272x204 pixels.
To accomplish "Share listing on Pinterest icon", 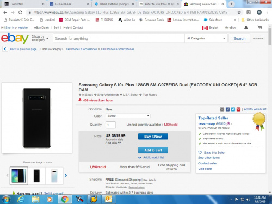I will click(238, 109).
